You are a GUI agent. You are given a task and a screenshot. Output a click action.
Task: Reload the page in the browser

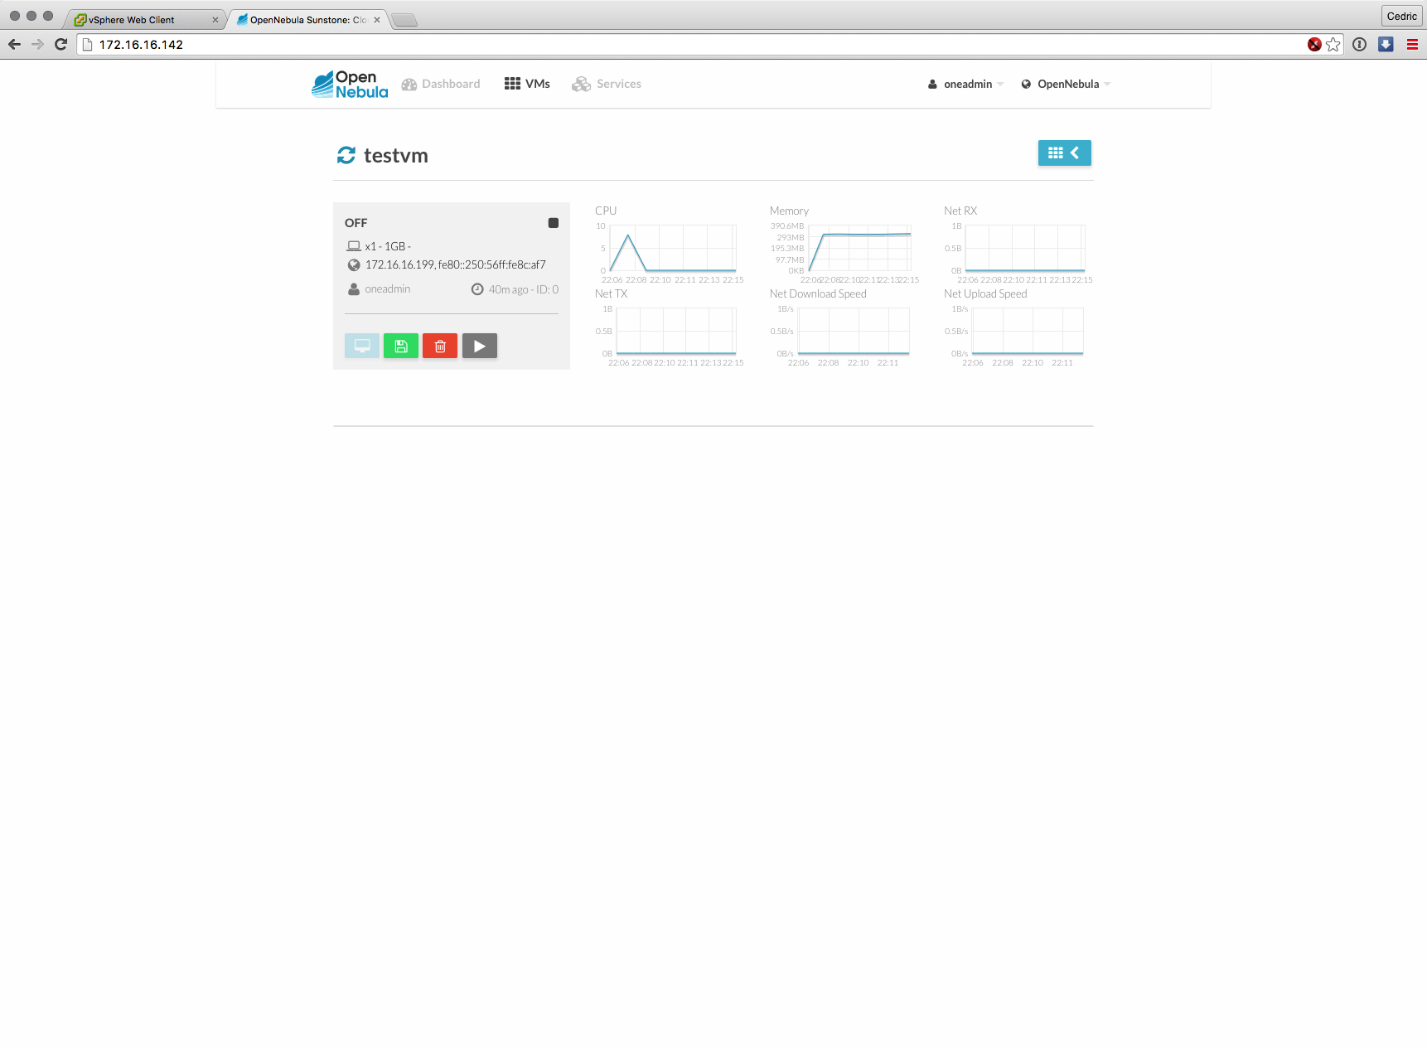(60, 45)
